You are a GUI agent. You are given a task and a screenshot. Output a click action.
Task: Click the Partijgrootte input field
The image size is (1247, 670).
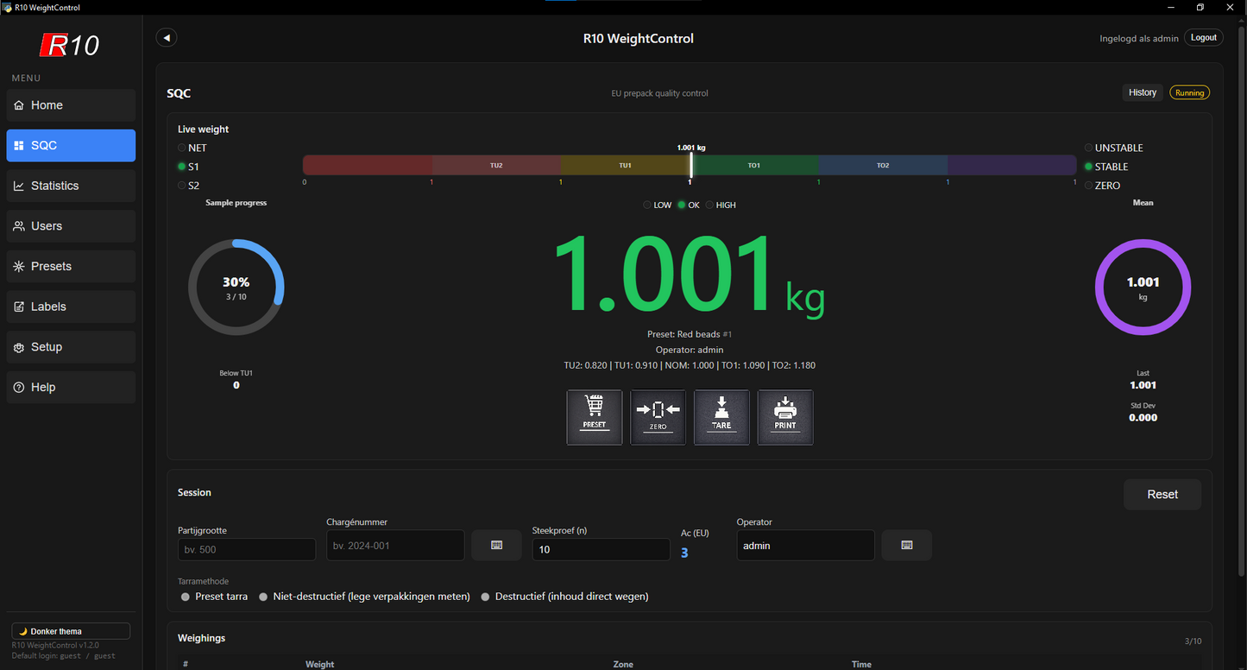(247, 549)
